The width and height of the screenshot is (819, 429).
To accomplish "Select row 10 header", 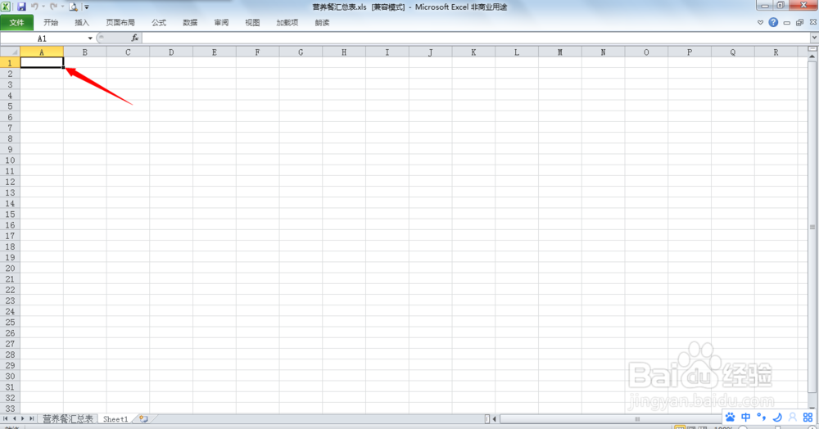I will coord(10,160).
